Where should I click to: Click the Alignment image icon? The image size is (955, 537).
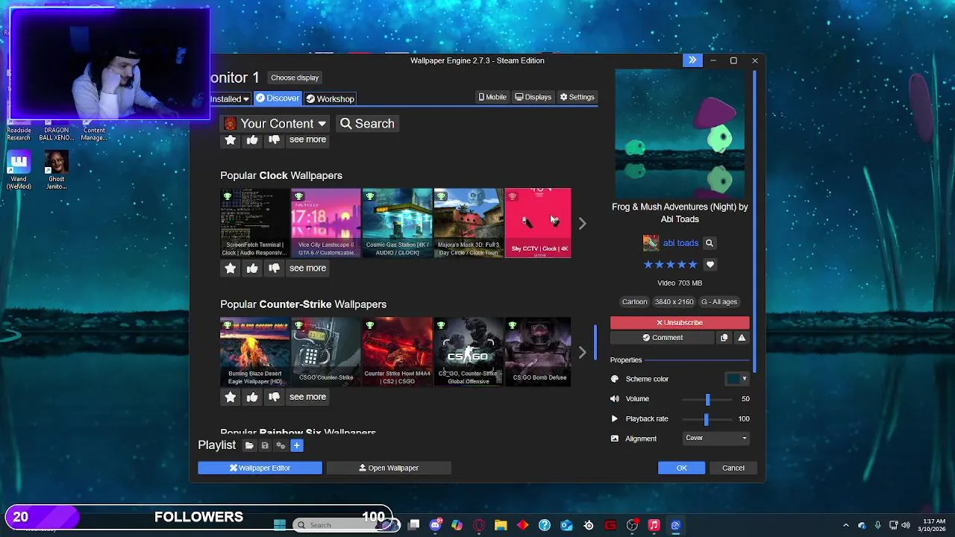click(x=615, y=439)
